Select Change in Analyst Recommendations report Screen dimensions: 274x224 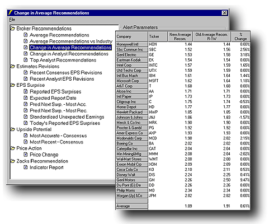(69, 54)
